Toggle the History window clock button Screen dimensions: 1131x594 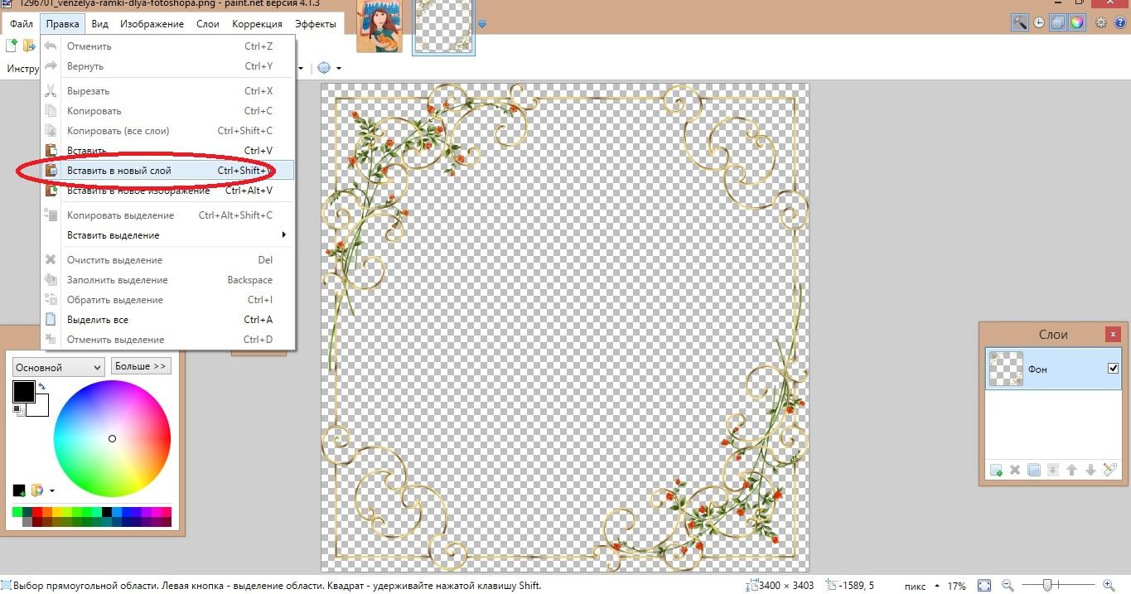point(1039,23)
